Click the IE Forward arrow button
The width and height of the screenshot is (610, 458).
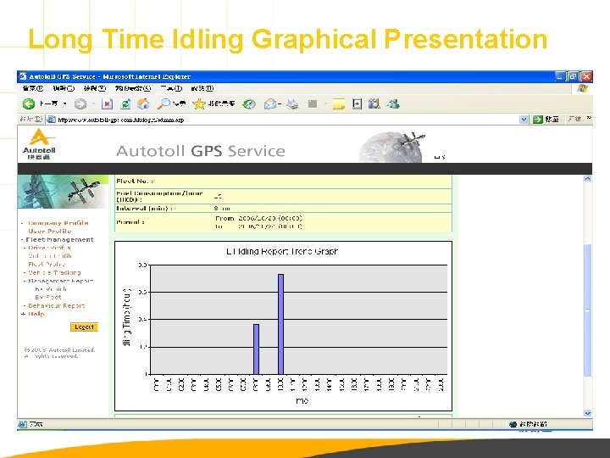click(80, 103)
